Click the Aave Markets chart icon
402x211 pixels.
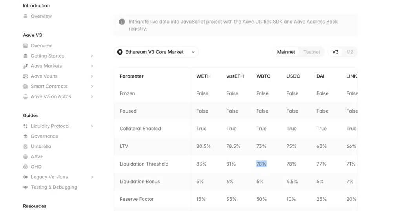26,66
